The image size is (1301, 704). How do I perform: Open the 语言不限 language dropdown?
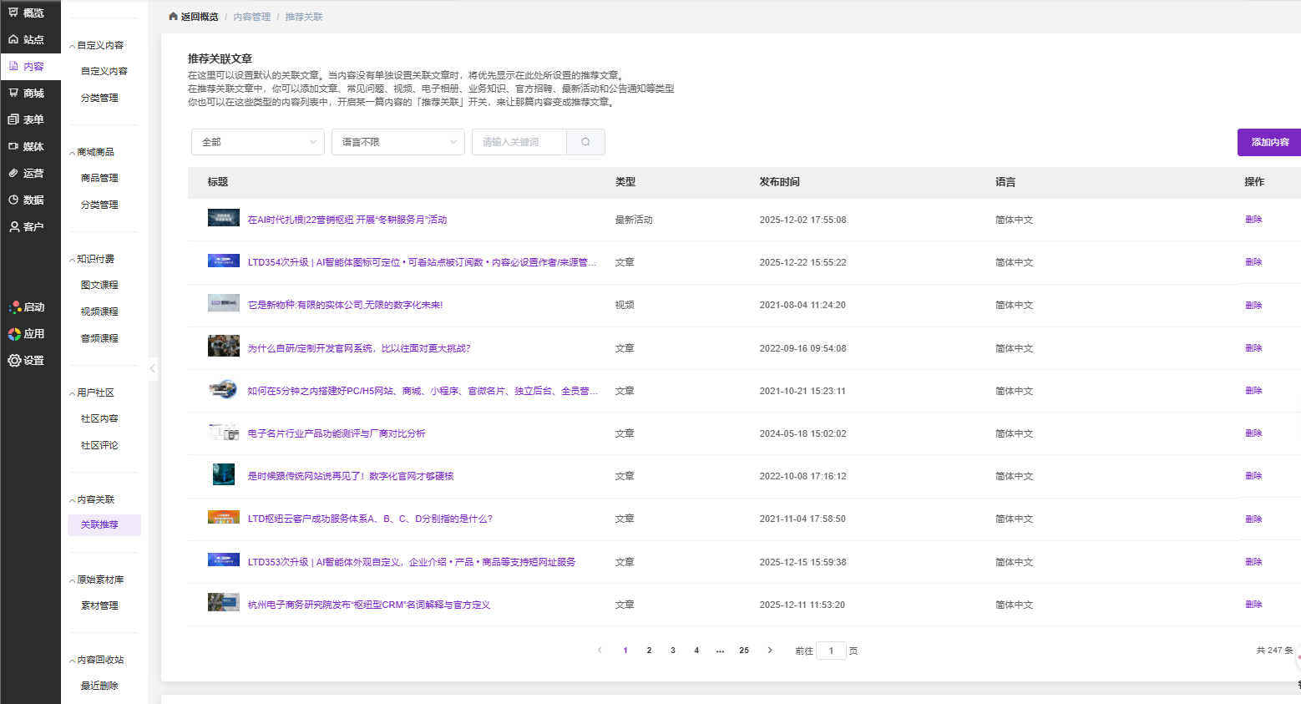pos(397,142)
